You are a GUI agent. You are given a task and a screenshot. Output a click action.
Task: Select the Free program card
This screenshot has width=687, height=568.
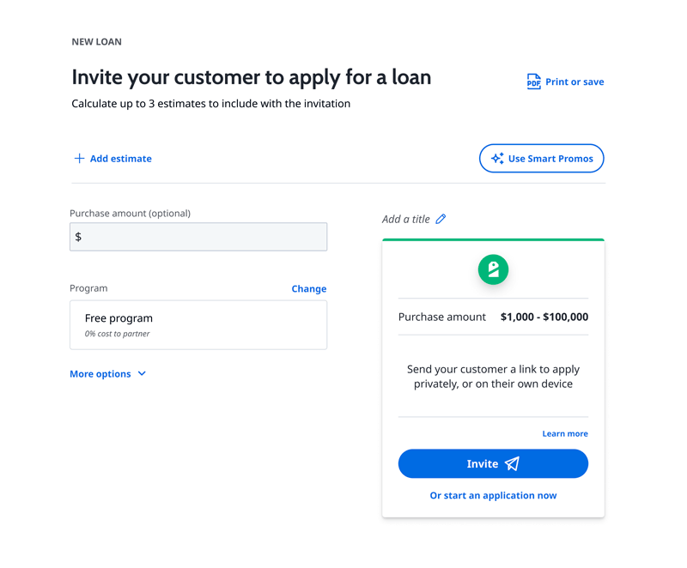198,324
